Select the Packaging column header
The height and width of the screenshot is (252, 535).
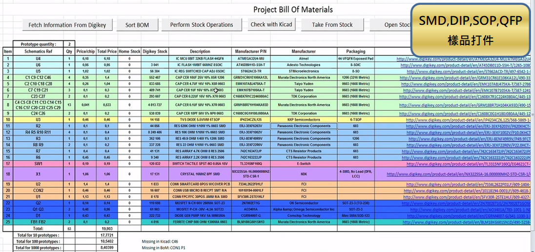[355, 51]
